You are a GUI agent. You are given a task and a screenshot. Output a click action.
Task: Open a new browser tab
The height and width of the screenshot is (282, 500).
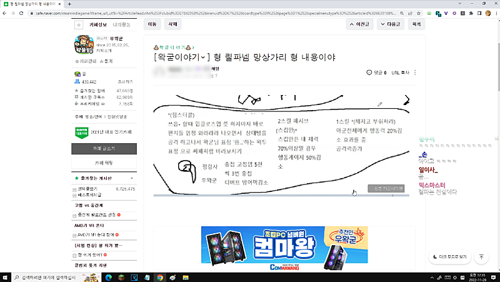click(69, 4)
